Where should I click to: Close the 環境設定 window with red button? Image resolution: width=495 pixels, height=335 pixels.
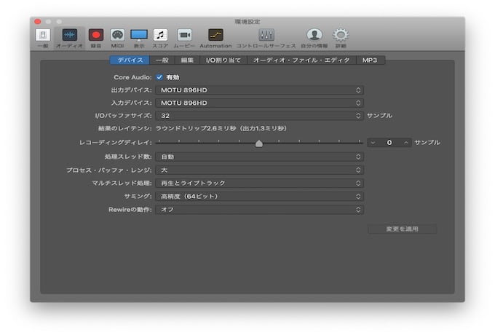[38, 21]
